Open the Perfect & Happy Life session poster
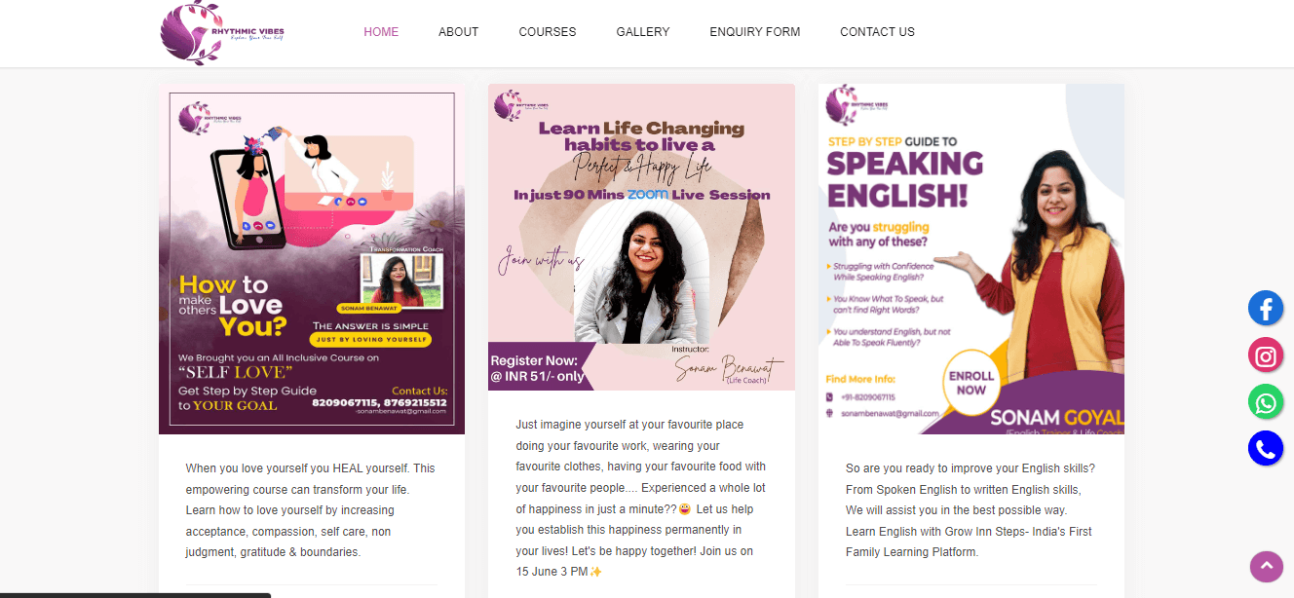This screenshot has height=598, width=1294. pos(641,237)
